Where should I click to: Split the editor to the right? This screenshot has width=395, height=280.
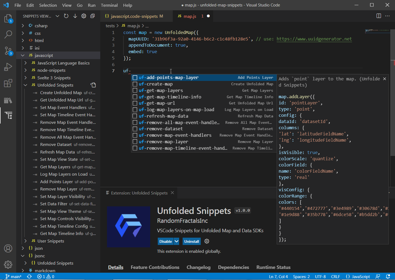379,16
